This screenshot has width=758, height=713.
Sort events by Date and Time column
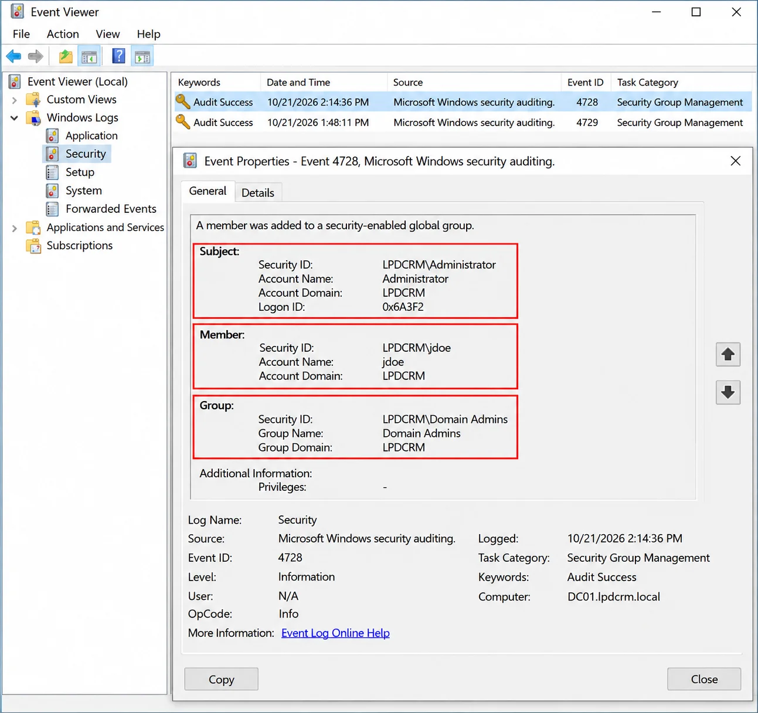324,82
